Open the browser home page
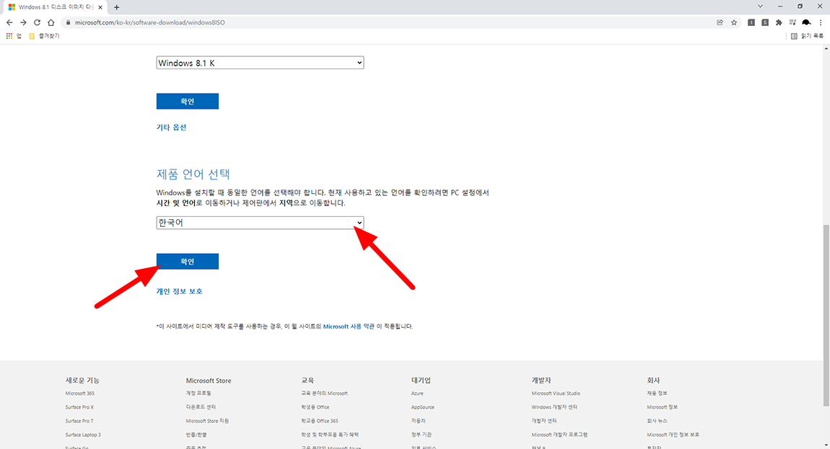 tap(51, 22)
